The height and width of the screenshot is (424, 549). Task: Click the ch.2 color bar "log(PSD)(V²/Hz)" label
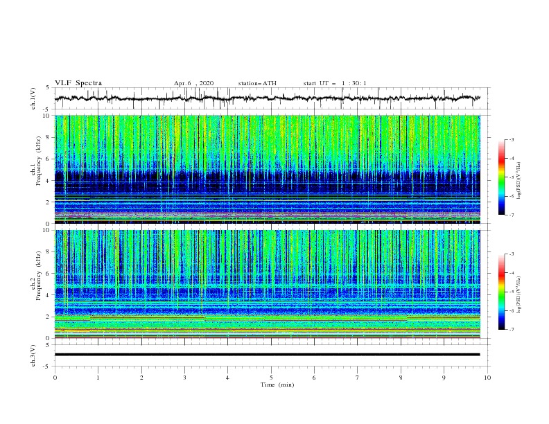tap(519, 295)
